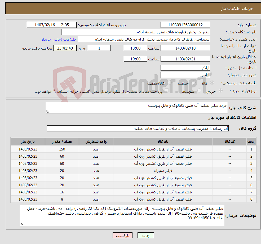Viewport: 261px width, 244px height.
Task: Click the نام کالا column header
Action: pyautogui.click(x=163, y=141)
